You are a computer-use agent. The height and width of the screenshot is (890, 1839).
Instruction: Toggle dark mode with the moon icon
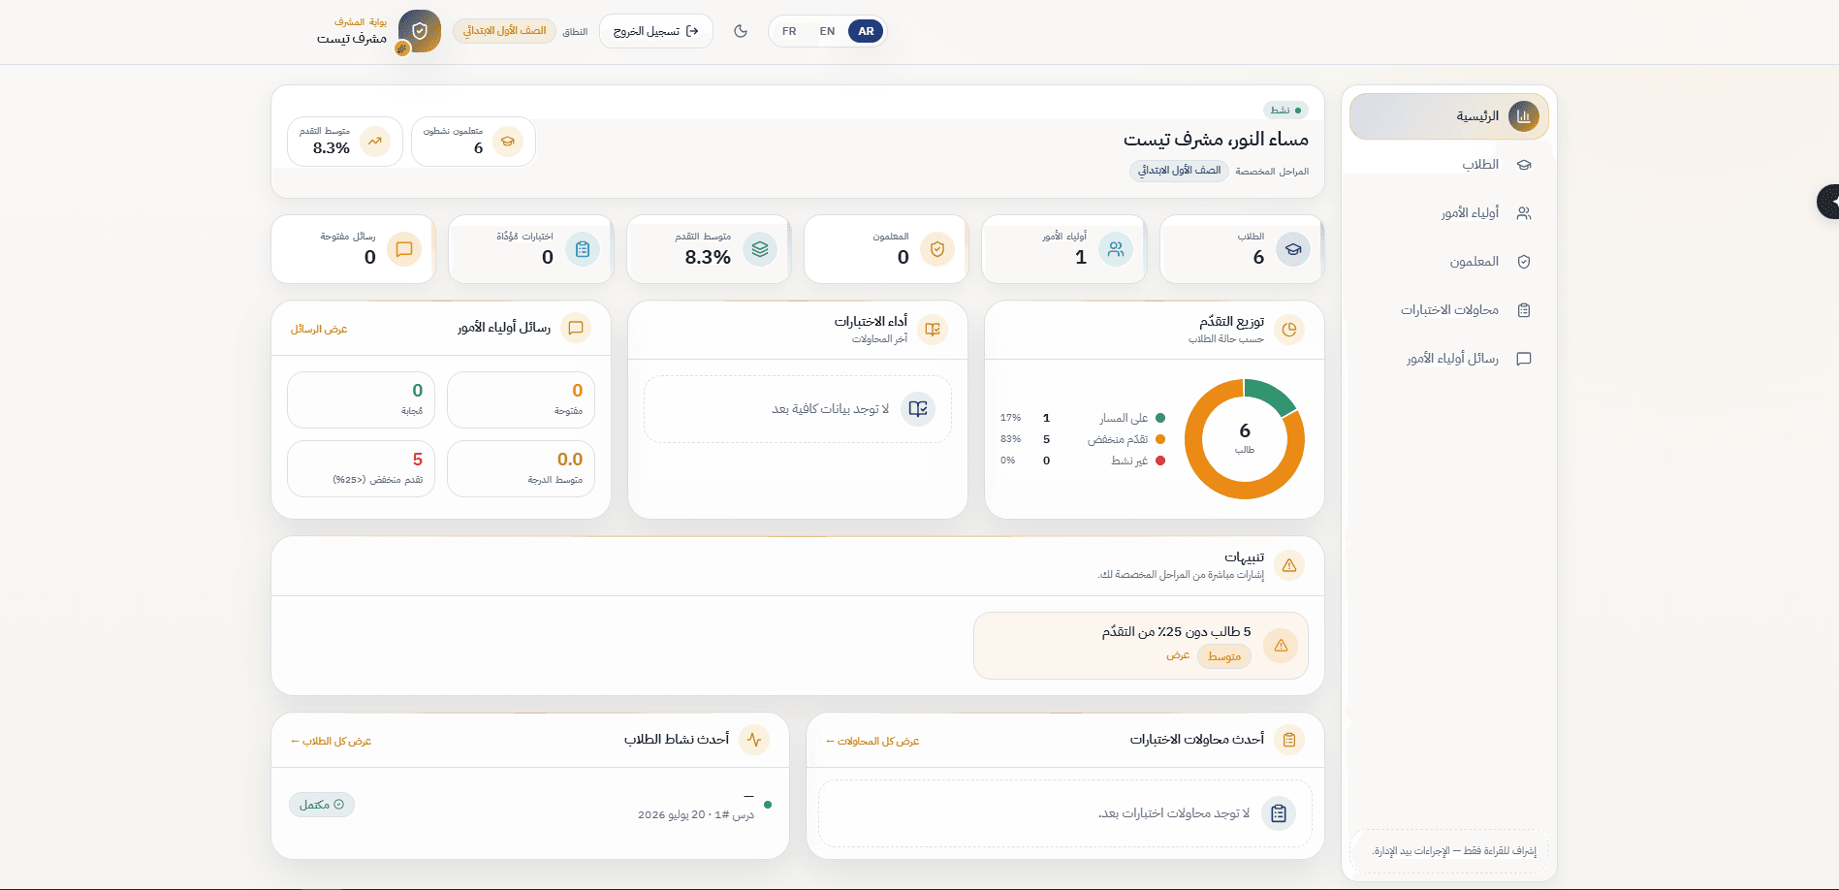[741, 31]
